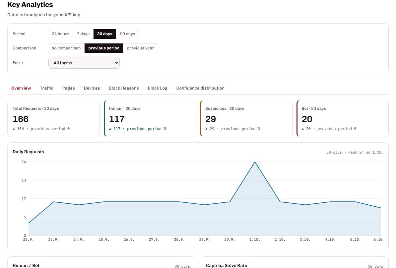Click the Human 117 stat card
Viewport: 396px width, 268px height.
tap(150, 118)
